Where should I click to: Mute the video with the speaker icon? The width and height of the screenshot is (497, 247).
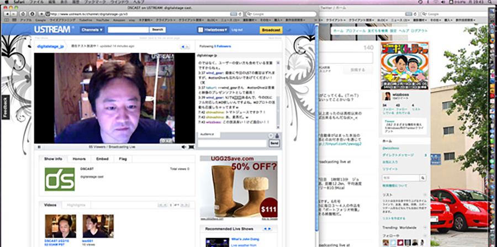[183, 147]
